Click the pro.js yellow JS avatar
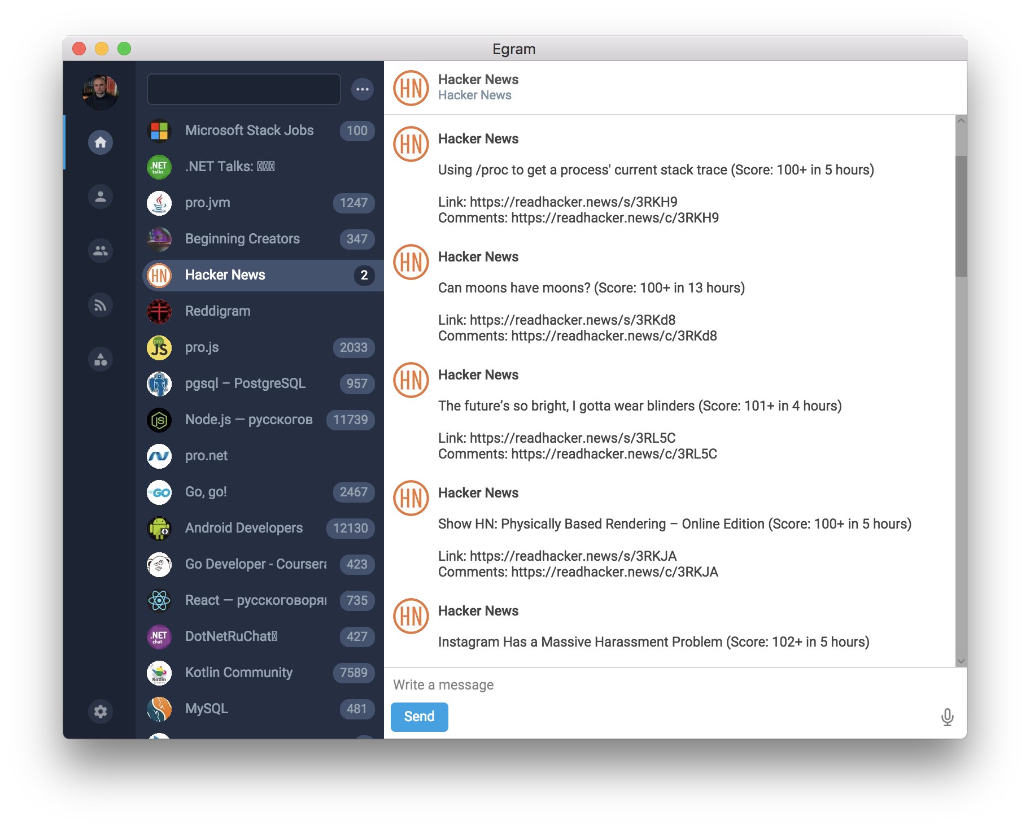The image size is (1030, 829). [159, 347]
